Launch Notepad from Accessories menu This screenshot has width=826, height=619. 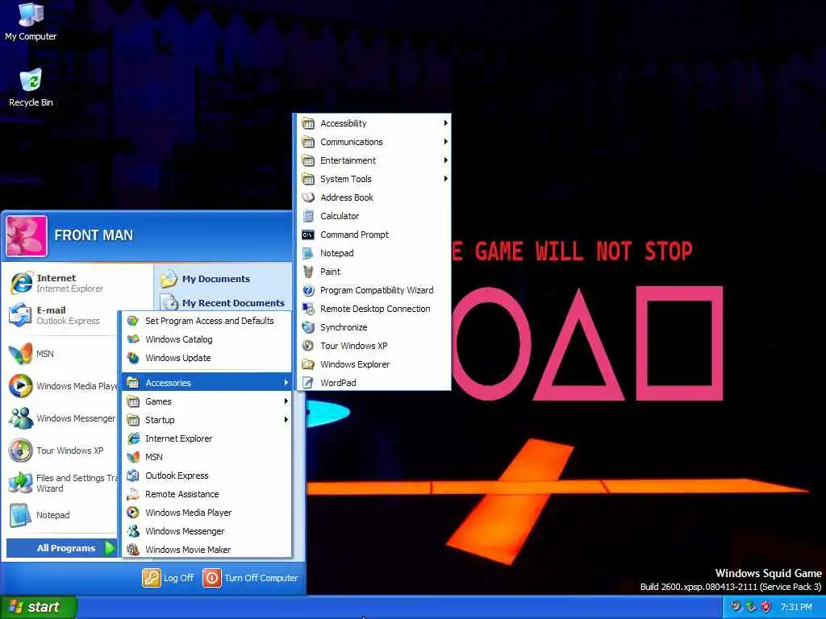pos(374,253)
